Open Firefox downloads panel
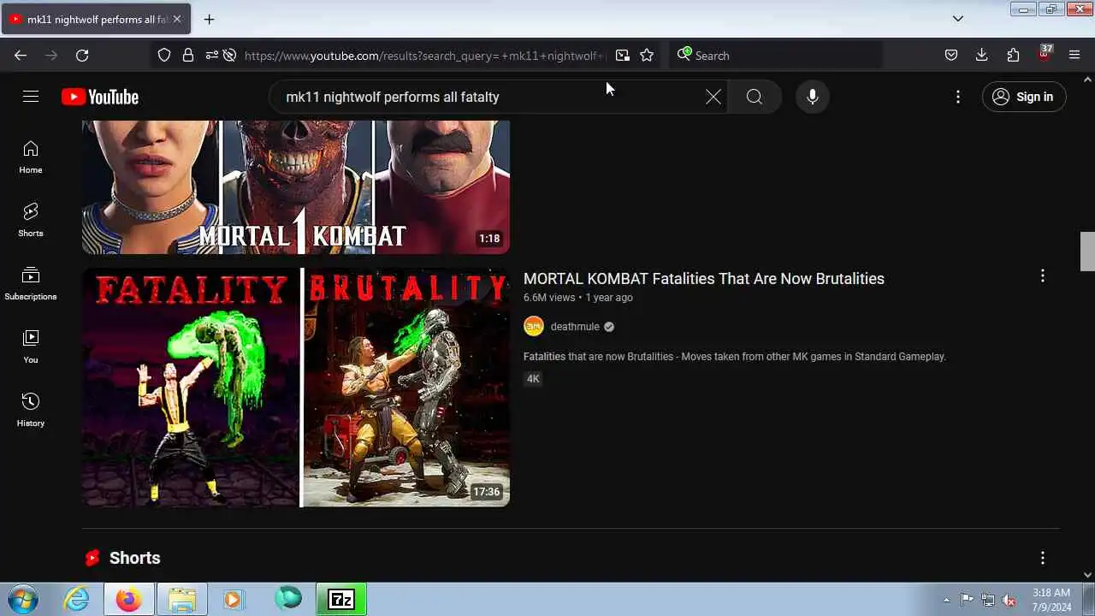This screenshot has width=1095, height=616. click(982, 55)
